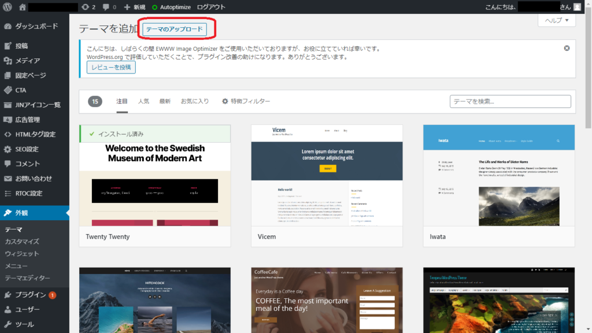Click the Vicem theme name label
Image resolution: width=592 pixels, height=333 pixels.
tap(267, 236)
